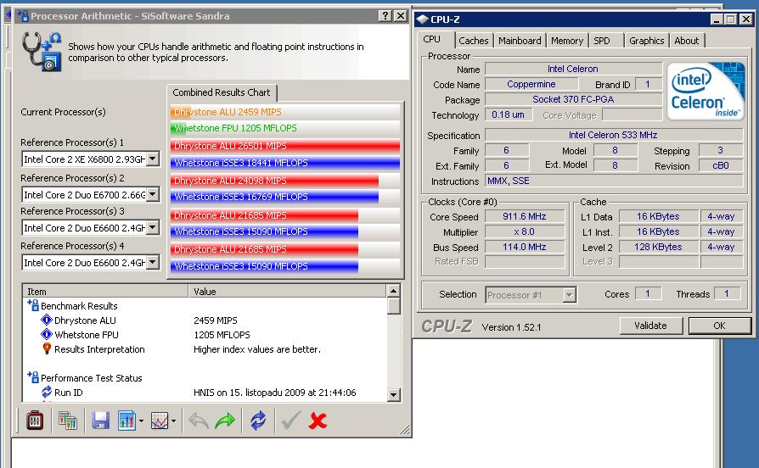Click the red Dhrystone ALU 26501 MIPS bar
This screenshot has width=759, height=468.
[284, 146]
